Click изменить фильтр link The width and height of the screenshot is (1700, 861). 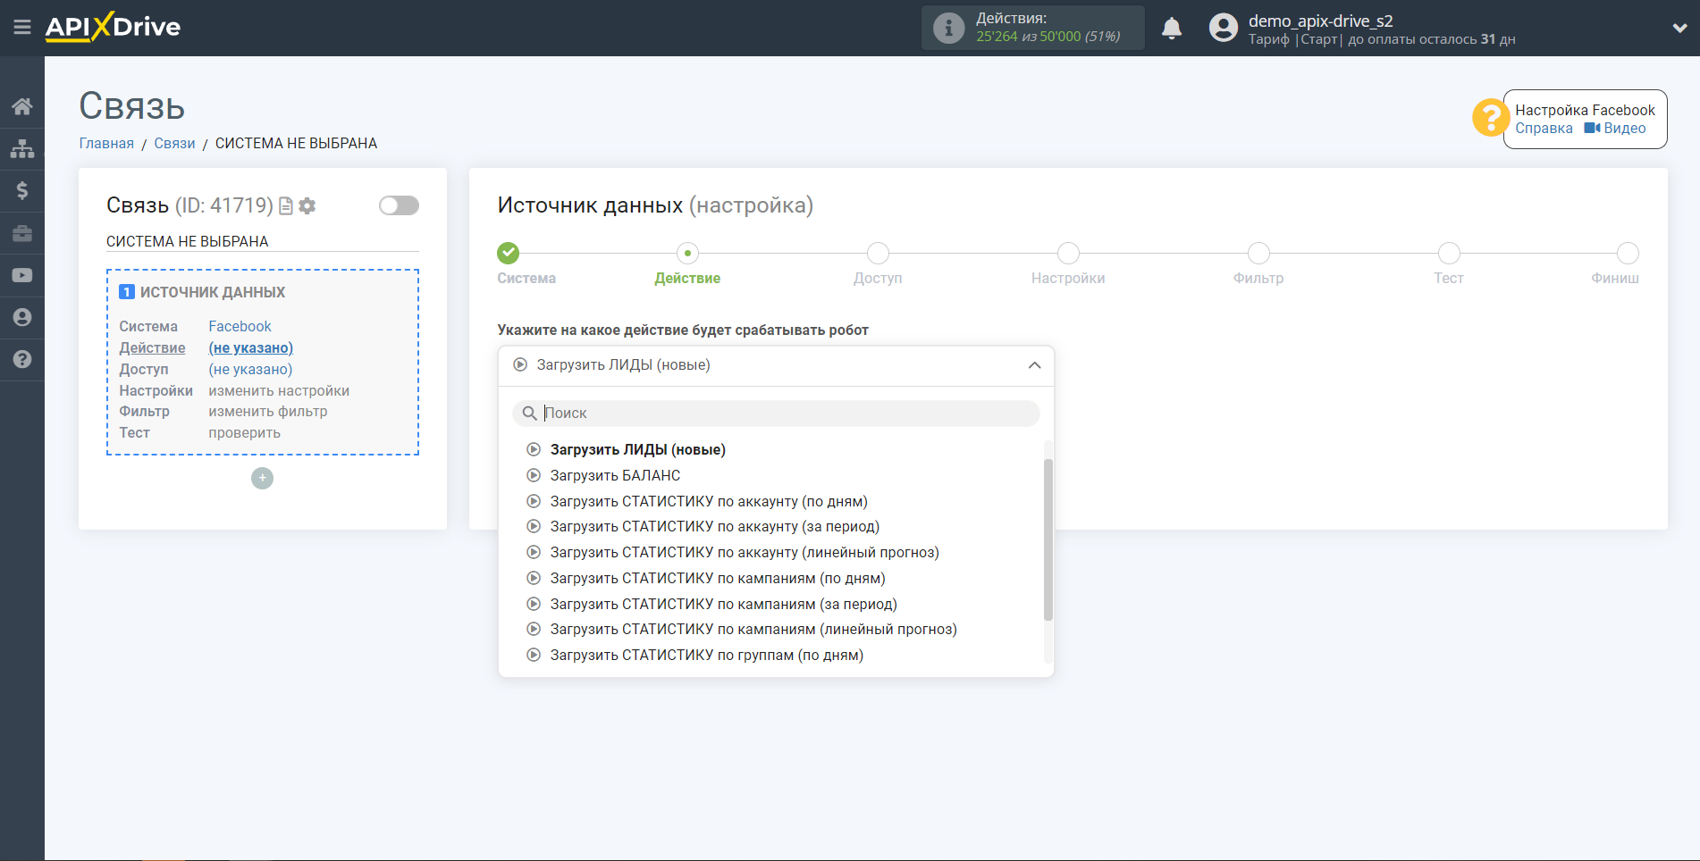point(268,412)
